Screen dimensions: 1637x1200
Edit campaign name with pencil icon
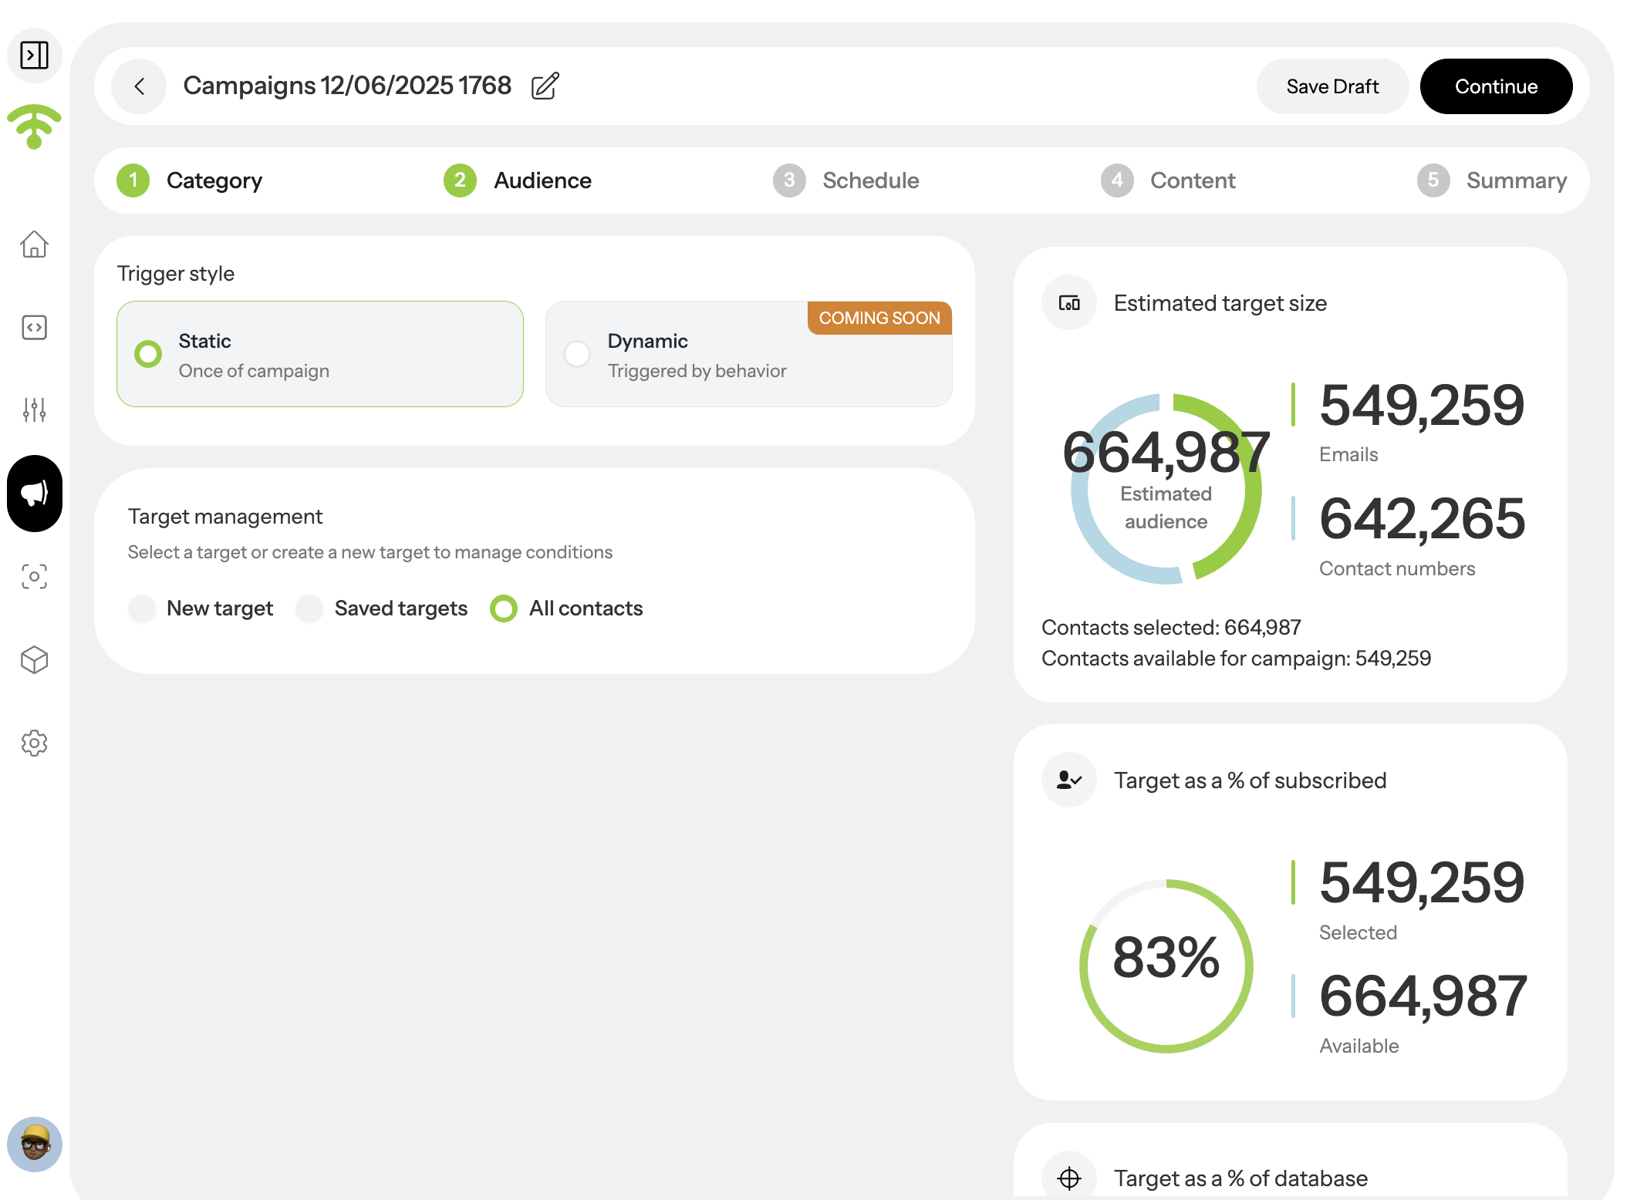[545, 86]
